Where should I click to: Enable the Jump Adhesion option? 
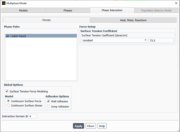click(48, 106)
